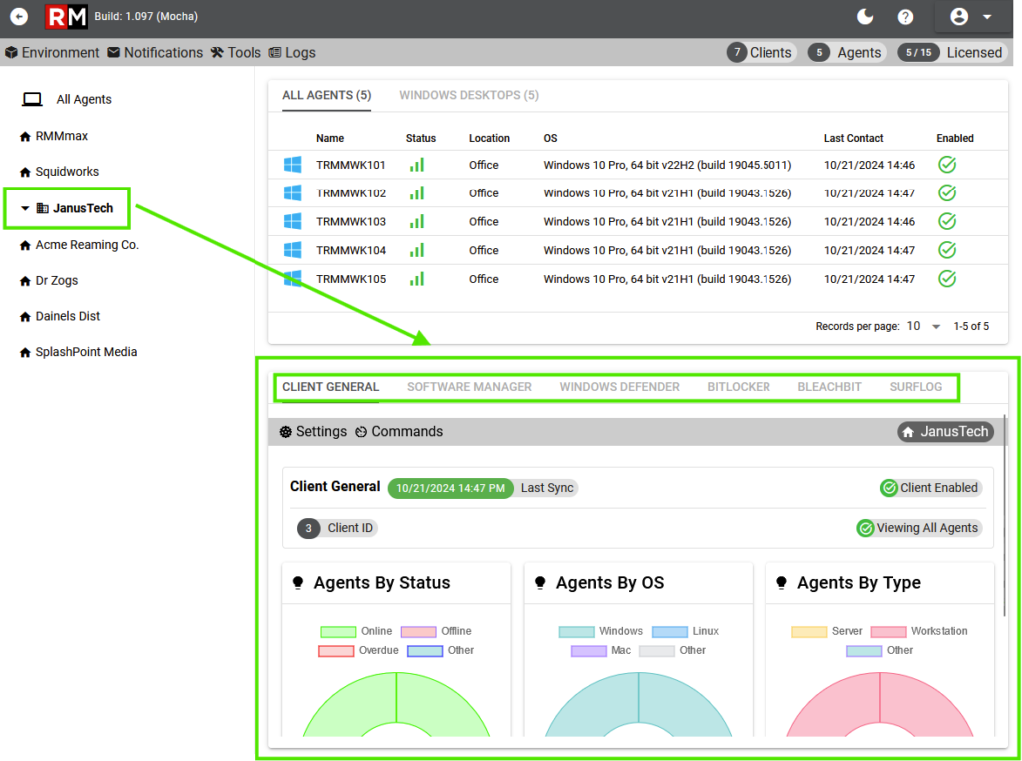This screenshot has width=1022, height=761.
Task: Click the signal status icon for TRMMWK105
Action: pos(417,279)
